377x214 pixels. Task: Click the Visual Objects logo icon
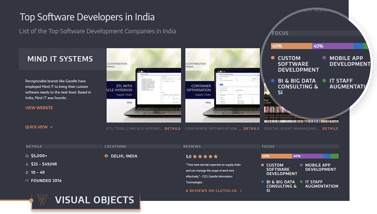(42, 199)
